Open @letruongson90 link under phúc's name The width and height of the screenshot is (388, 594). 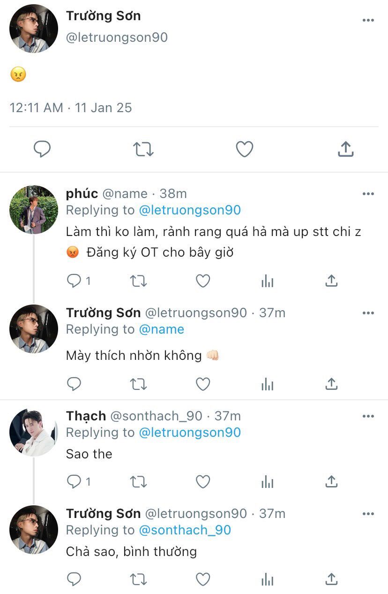click(x=190, y=210)
